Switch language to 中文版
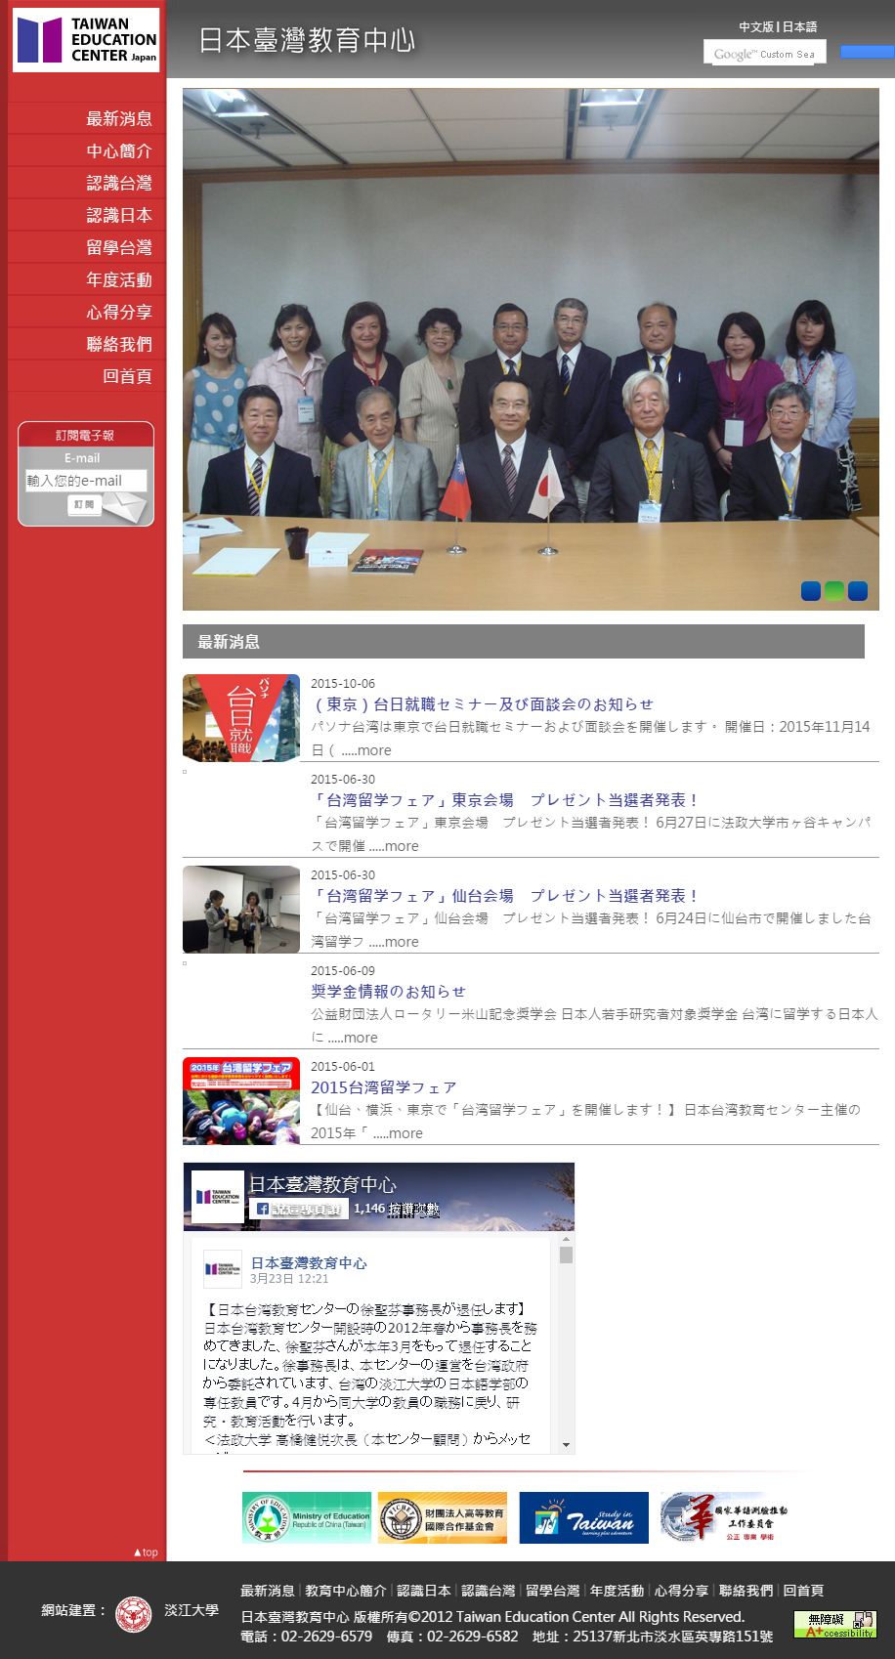The image size is (895, 1659). 755,27
